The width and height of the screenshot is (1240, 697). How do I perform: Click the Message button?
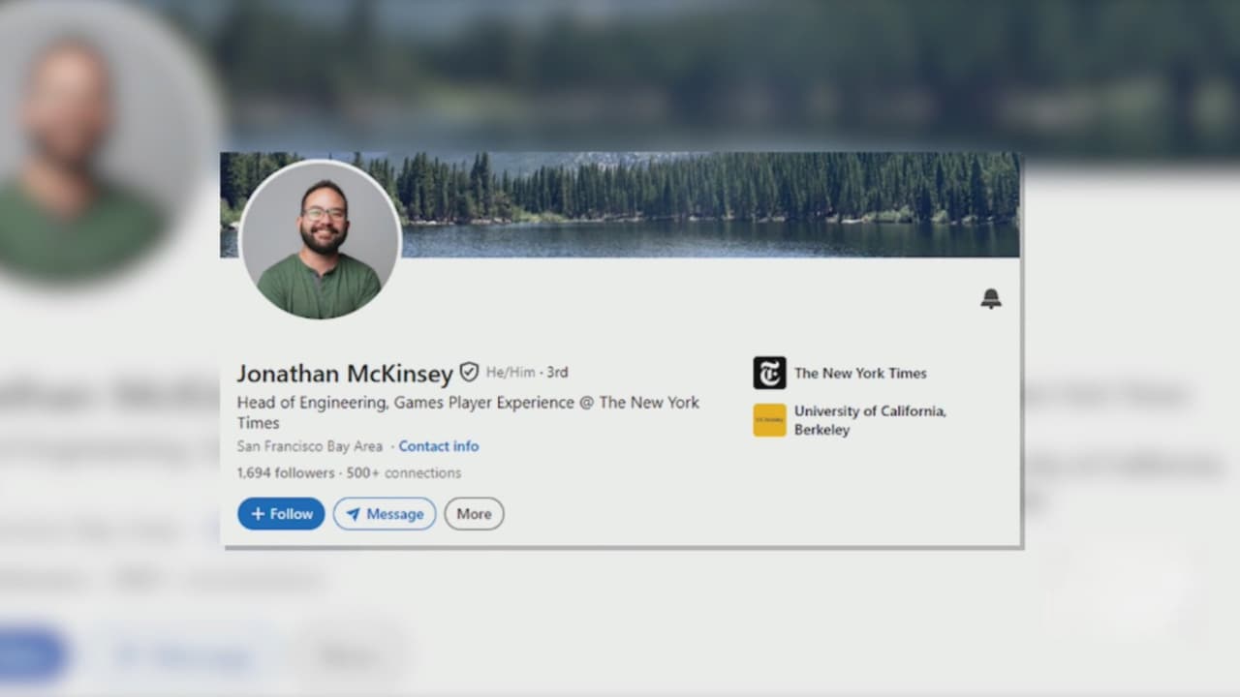(385, 514)
